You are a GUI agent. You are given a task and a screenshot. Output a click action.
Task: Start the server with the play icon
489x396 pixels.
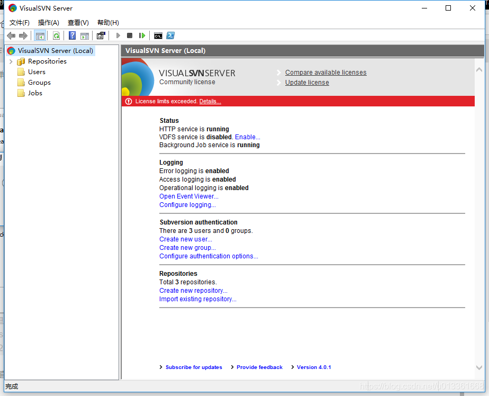(x=118, y=36)
